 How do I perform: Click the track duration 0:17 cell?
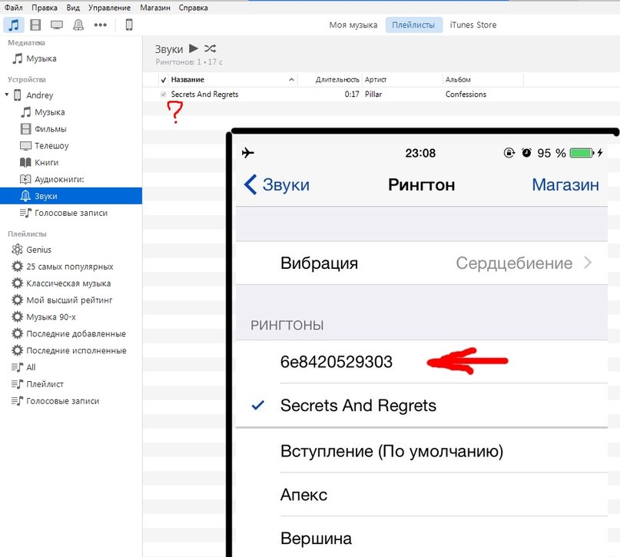point(352,94)
